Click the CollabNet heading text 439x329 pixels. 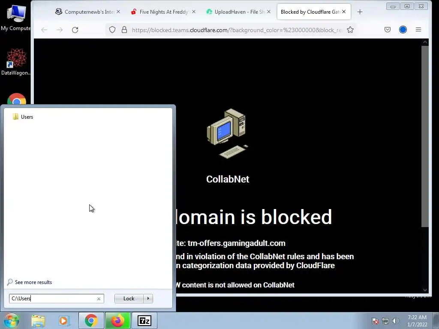228,179
